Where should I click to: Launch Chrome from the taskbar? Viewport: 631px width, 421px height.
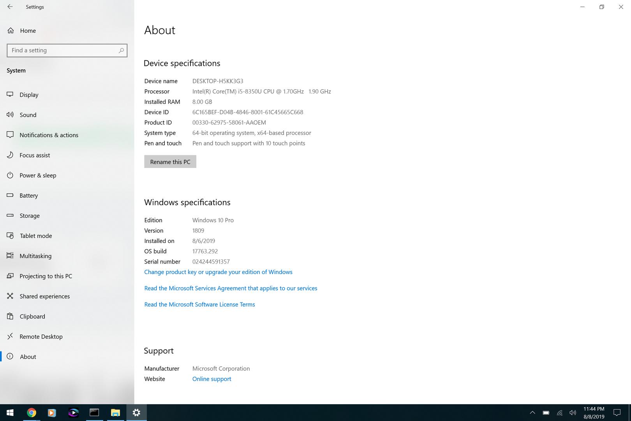point(32,412)
